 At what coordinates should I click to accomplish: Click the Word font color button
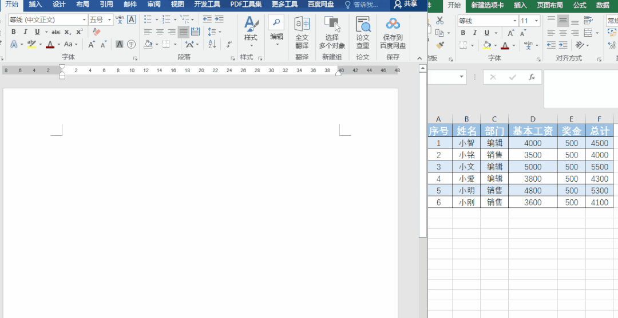[x=50, y=45]
